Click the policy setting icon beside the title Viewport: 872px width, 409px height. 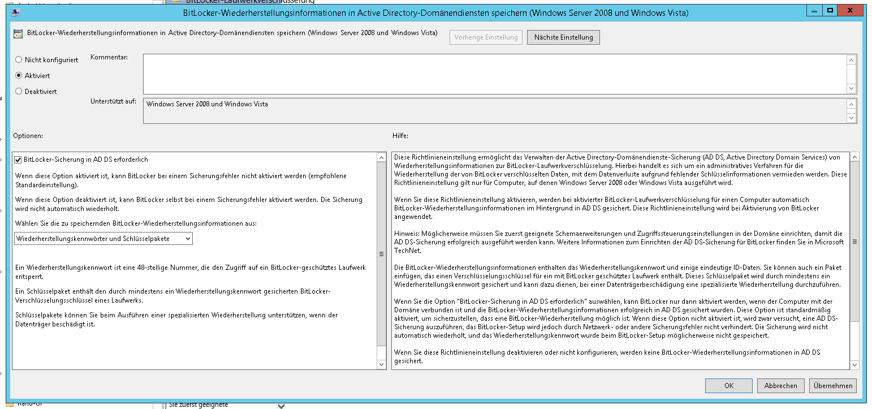(19, 33)
